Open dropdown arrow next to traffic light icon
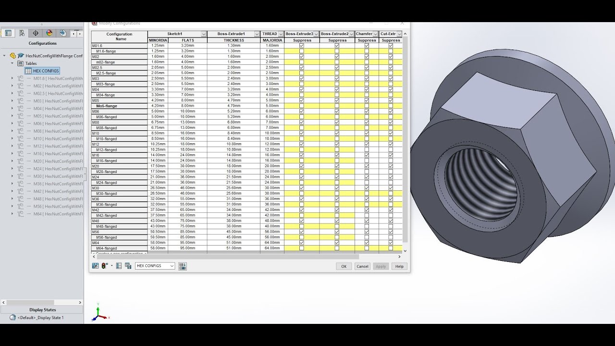Viewport: 615px width, 346px height. tap(111, 266)
